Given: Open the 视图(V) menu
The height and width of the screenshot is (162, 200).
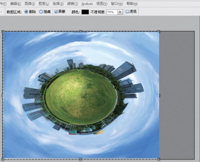Looking at the screenshot, I should 102,4.
